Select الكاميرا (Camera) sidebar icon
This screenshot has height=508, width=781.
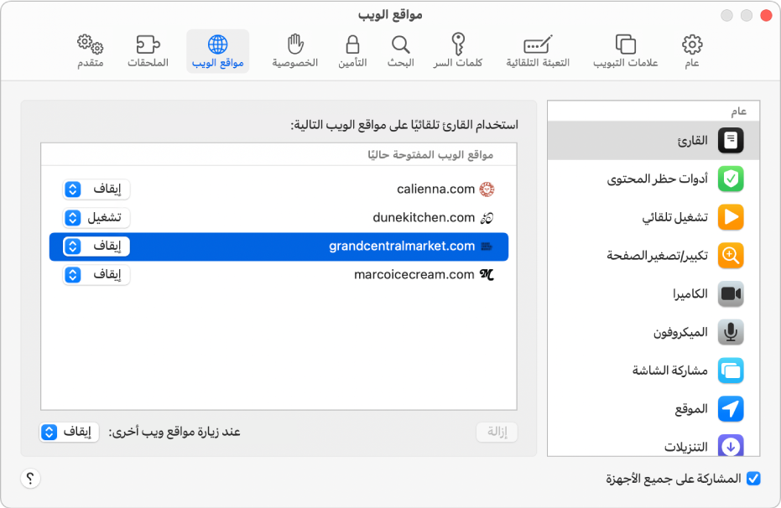pyautogui.click(x=731, y=294)
